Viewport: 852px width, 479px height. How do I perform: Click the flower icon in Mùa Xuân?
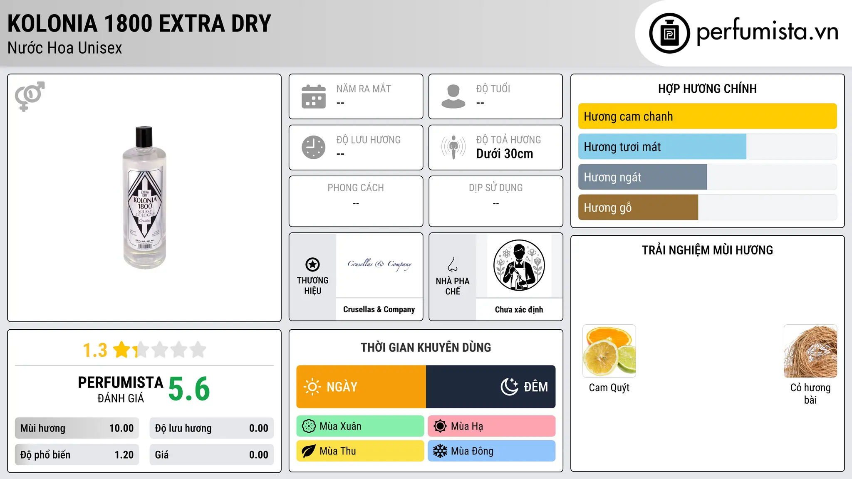click(x=309, y=426)
